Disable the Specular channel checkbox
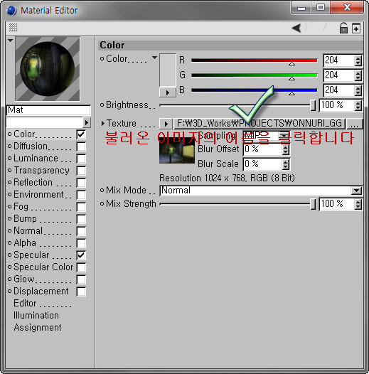369x374 pixels. (x=81, y=255)
